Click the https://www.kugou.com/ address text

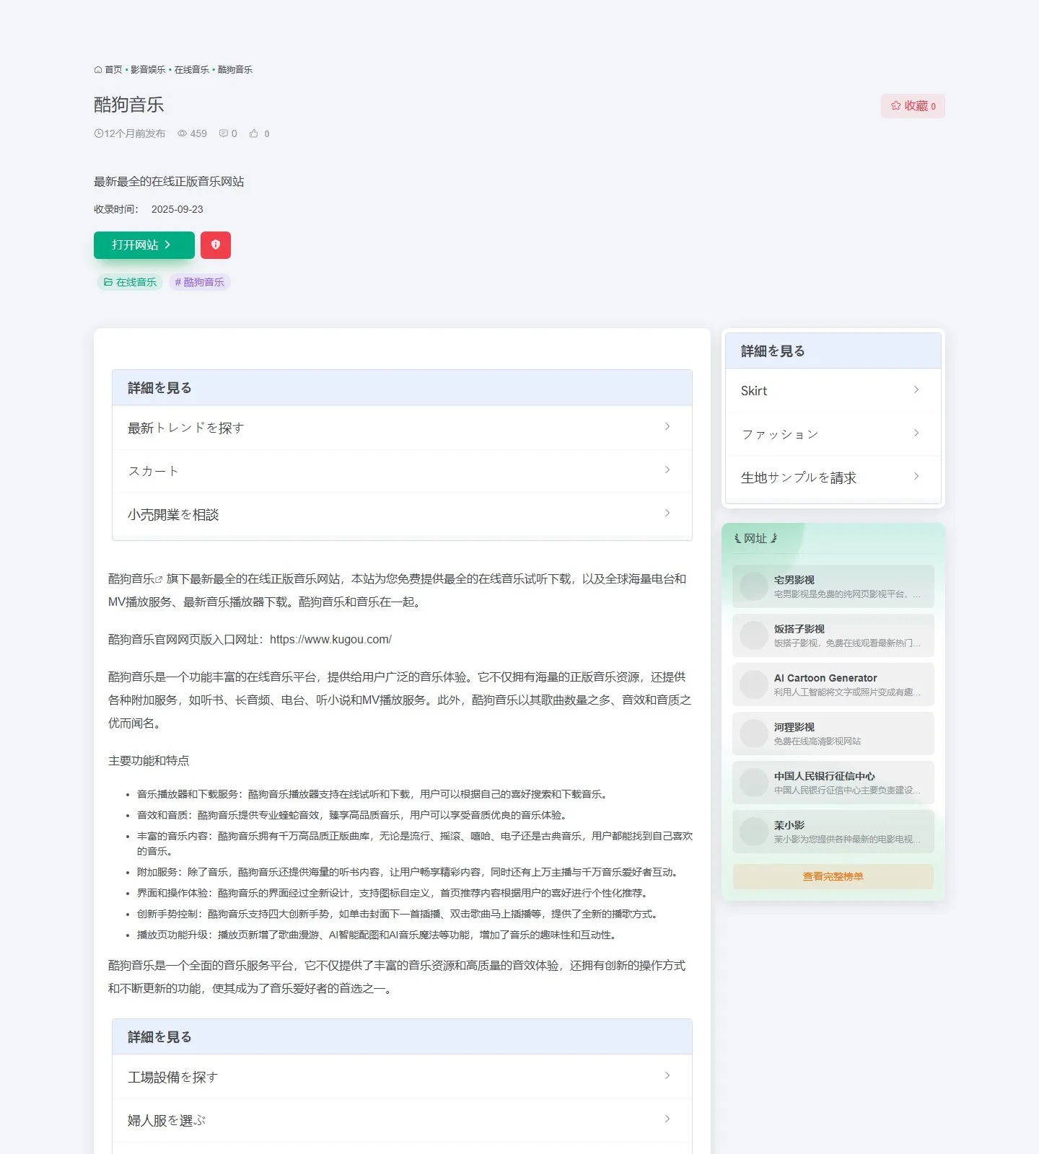[x=330, y=639]
